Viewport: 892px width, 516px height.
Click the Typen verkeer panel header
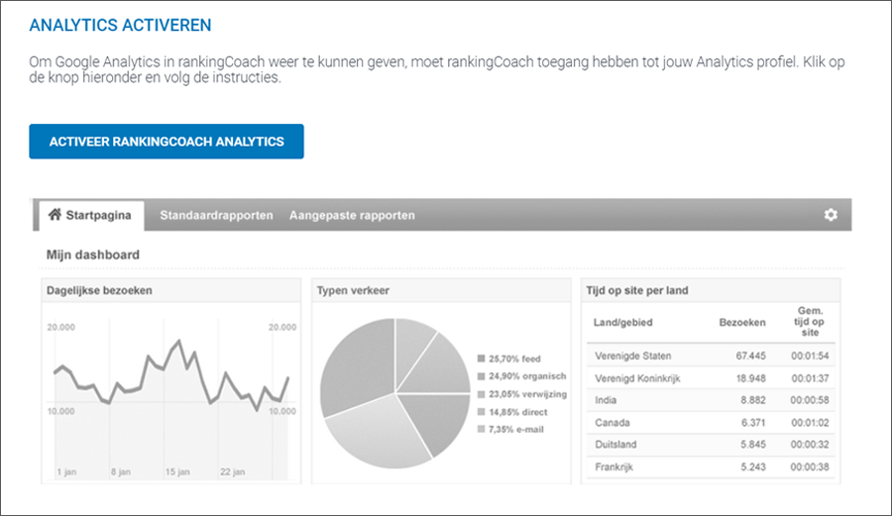441,290
